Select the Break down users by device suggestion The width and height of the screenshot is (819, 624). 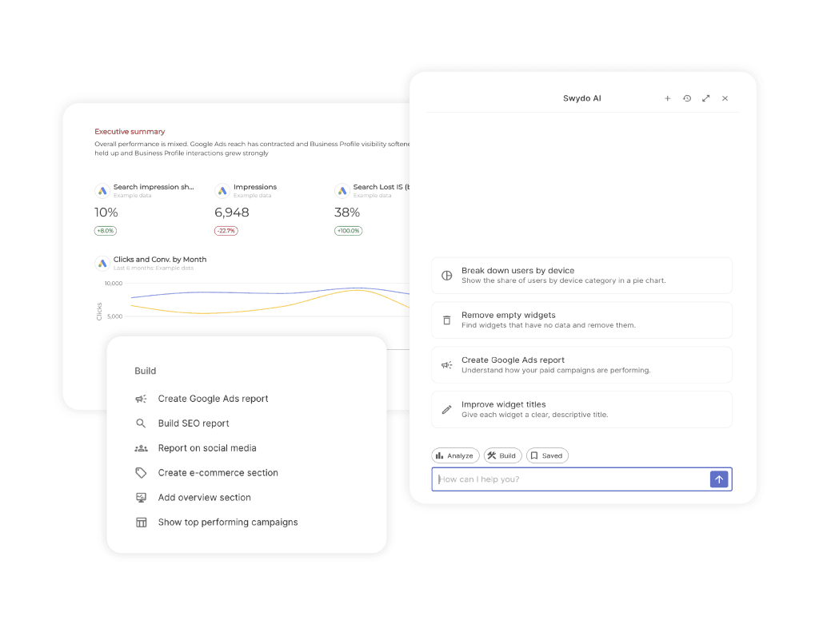[x=582, y=276]
